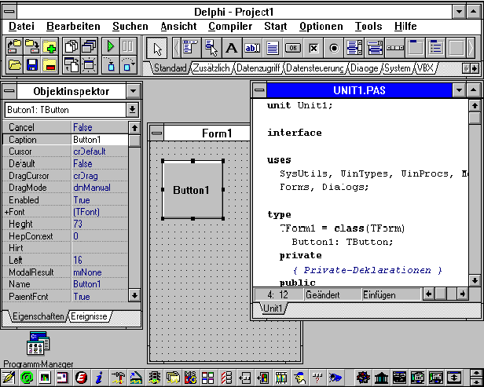Pick the Label component (letter A)
The height and width of the screenshot is (387, 484).
click(x=232, y=48)
